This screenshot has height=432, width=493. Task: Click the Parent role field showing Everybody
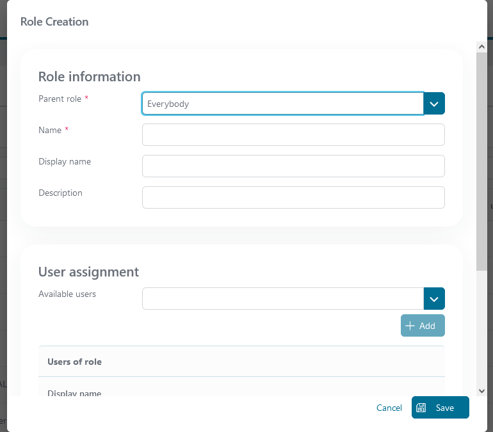point(282,104)
